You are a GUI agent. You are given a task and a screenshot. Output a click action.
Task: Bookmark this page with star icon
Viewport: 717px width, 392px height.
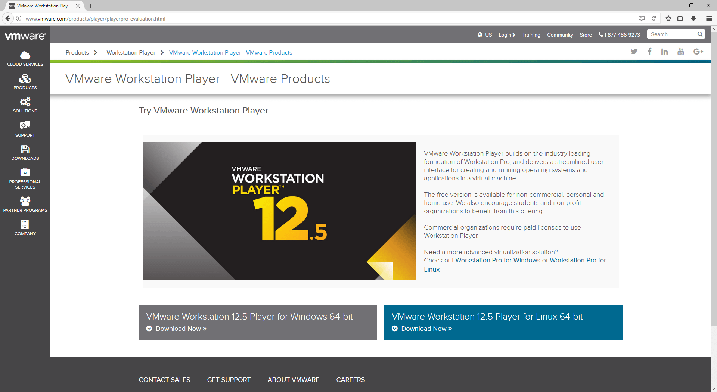pyautogui.click(x=668, y=18)
